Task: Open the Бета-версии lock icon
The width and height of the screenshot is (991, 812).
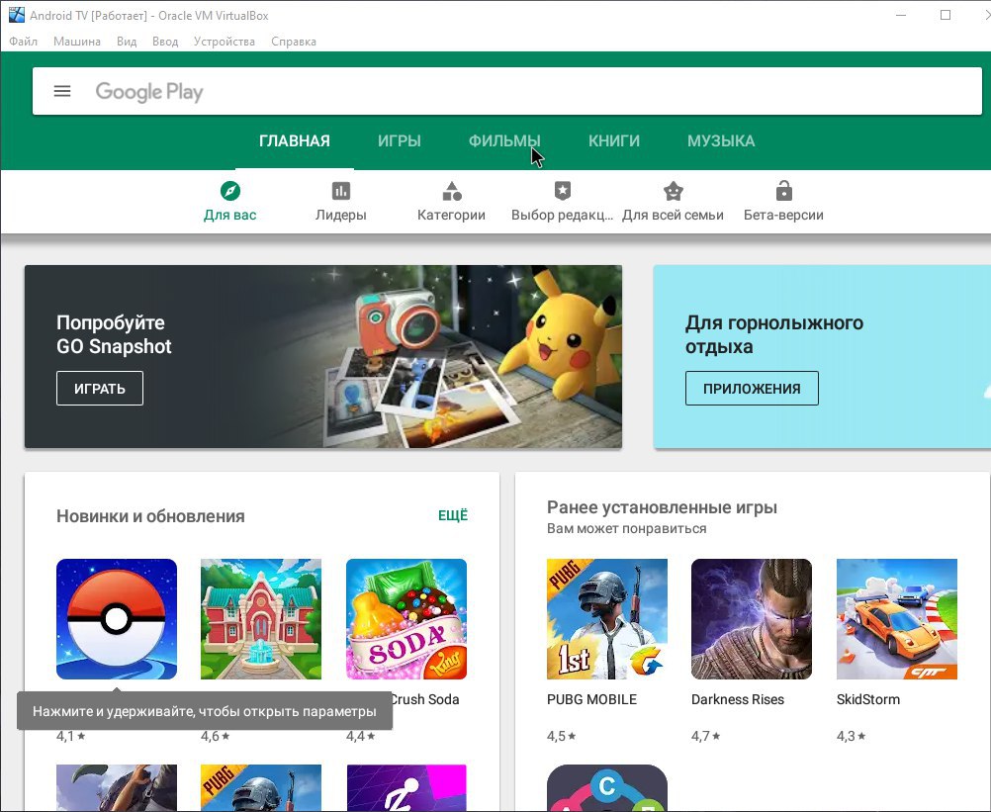Action: 783,190
